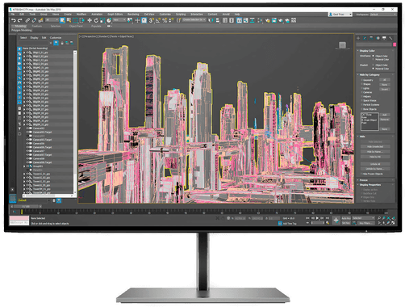Click the Invert button in Hide by Category
The image size is (405, 307).
pos(385,89)
